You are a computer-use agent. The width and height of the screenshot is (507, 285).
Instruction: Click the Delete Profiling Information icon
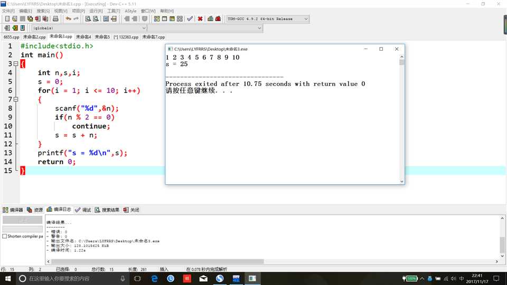[x=218, y=19]
